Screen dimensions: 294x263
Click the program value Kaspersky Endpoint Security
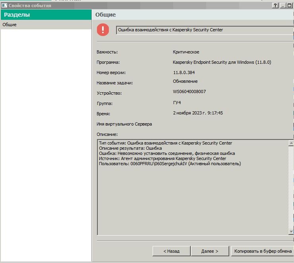point(222,62)
